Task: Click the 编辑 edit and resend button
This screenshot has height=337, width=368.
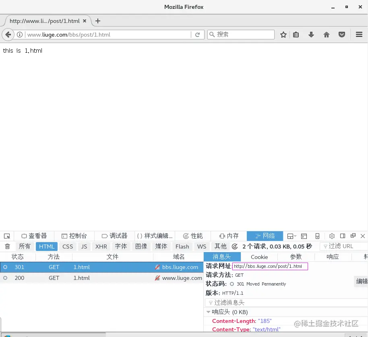Action: click(x=362, y=281)
